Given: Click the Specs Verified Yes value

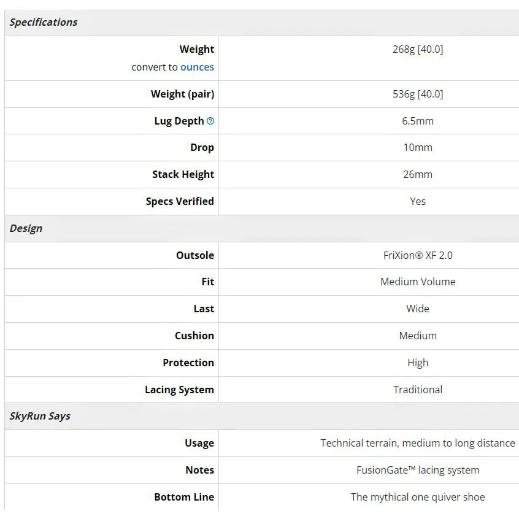Looking at the screenshot, I should click(x=418, y=201).
